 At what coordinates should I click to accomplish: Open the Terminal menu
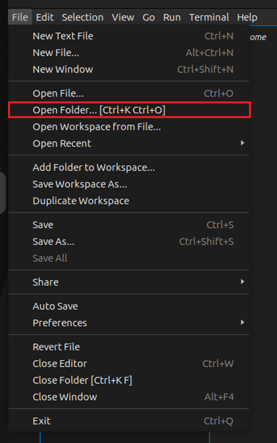pos(209,17)
